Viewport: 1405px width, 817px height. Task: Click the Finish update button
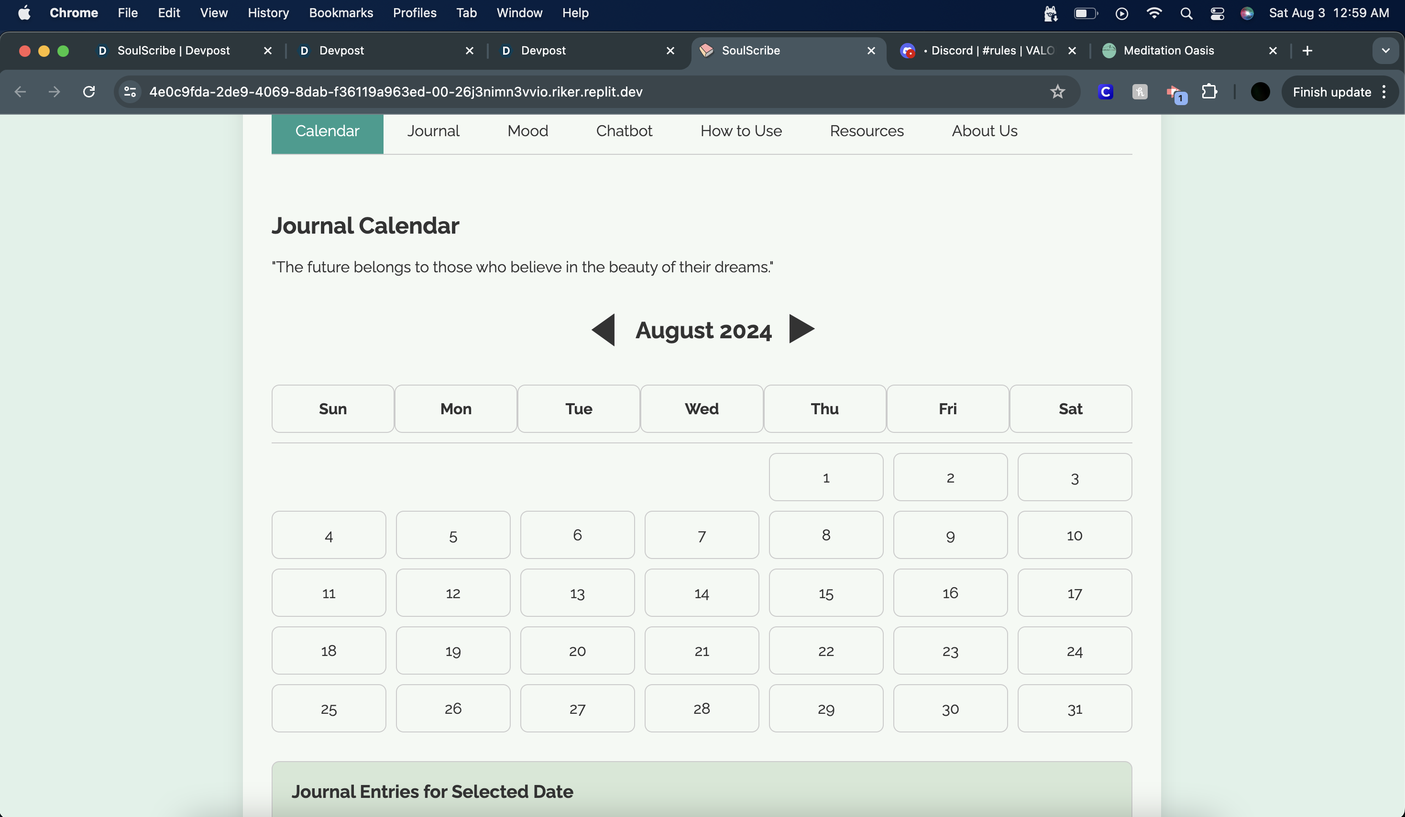pyautogui.click(x=1331, y=92)
